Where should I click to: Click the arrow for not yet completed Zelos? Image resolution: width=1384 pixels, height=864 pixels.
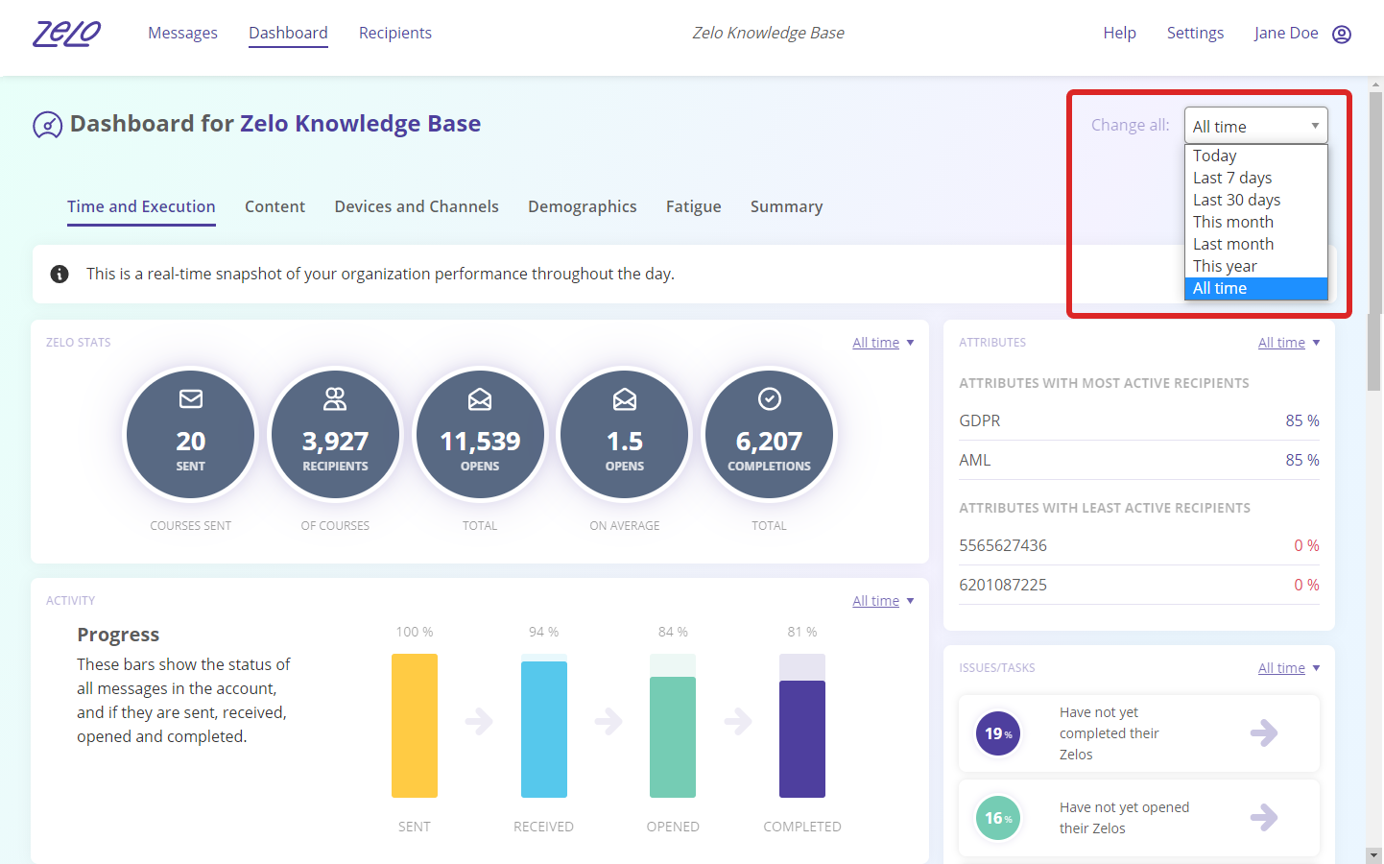pos(1264,733)
